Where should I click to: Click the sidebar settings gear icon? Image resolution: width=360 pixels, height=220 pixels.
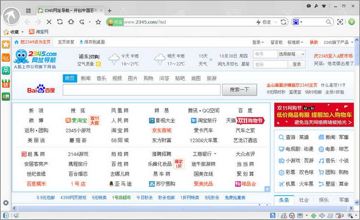[6, 203]
